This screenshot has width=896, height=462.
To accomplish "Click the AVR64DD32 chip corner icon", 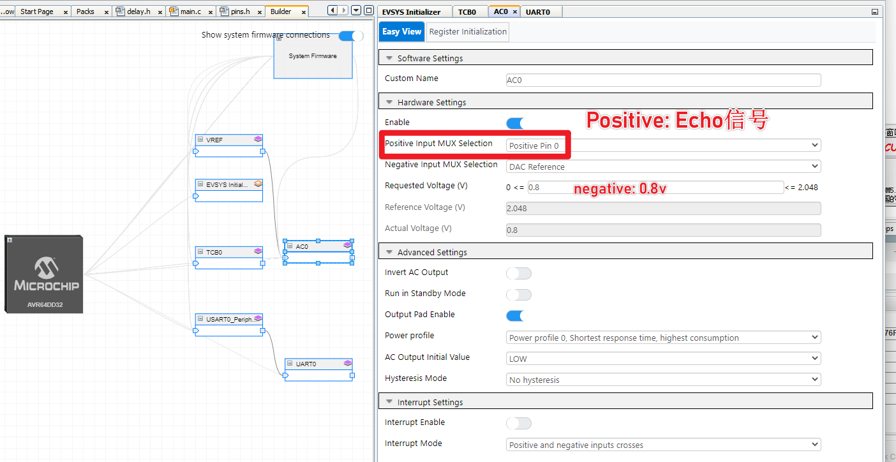I will (10, 241).
